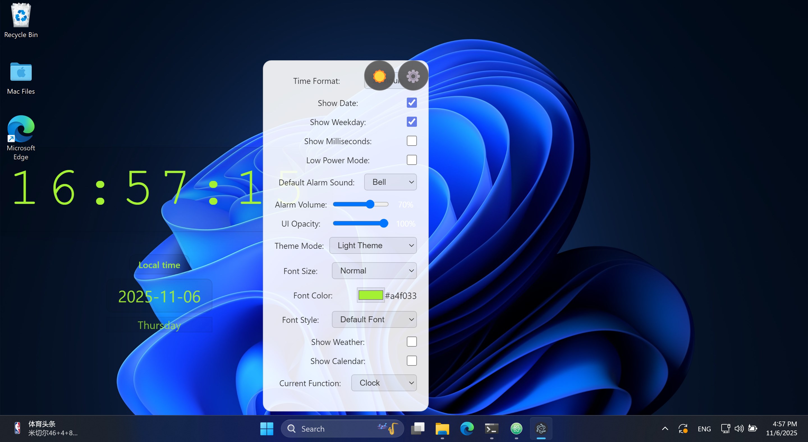Screen dimensions: 808x442
Task: Launch the green atom app from the taskbar
Action: [516, 429]
